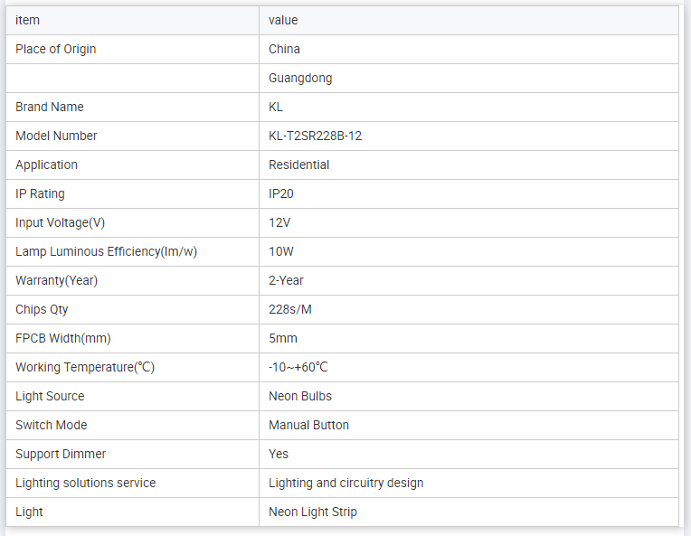Click 'Yes' in Support Dimmer row
The height and width of the screenshot is (536, 691).
pyautogui.click(x=279, y=454)
